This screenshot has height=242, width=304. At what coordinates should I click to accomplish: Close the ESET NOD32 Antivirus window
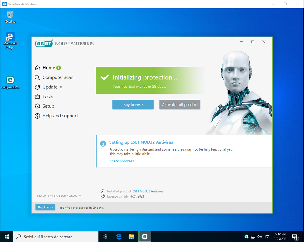coord(264,42)
